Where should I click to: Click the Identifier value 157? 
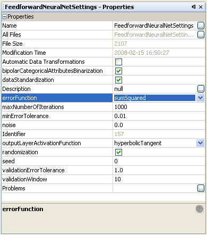click(119, 134)
